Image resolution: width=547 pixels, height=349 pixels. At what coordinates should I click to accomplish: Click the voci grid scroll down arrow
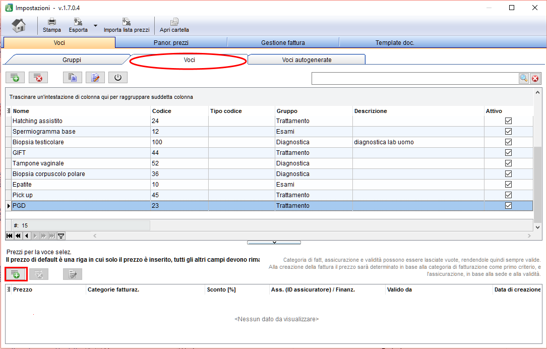click(x=537, y=227)
